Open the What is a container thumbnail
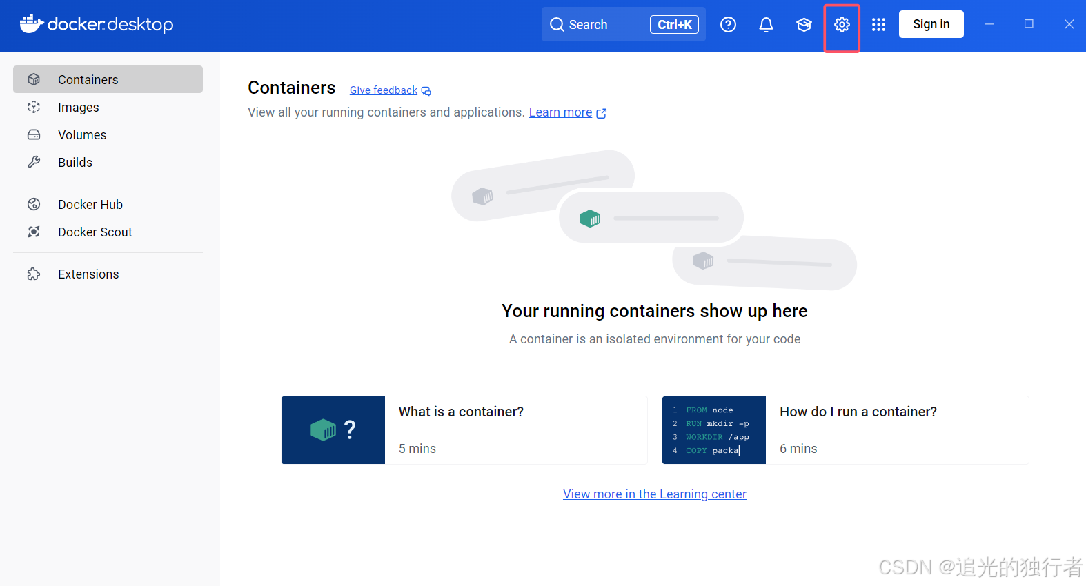 pos(333,430)
